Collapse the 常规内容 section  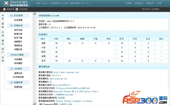point(11,26)
